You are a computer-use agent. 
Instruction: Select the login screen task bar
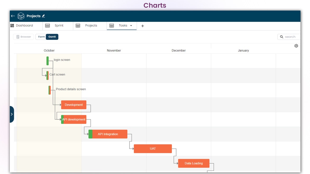point(47,61)
